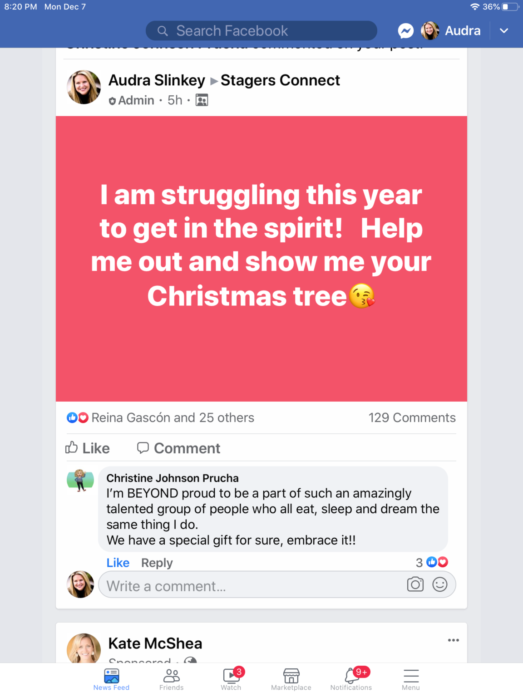Open the Friends tab
The image size is (523, 697).
tap(171, 679)
